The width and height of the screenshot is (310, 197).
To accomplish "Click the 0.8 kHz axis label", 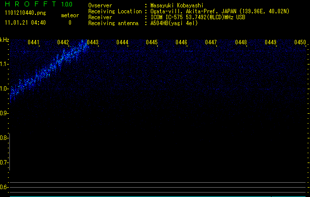I will [4, 138].
